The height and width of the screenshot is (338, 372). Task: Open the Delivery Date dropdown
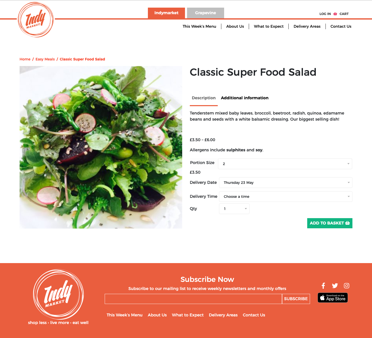click(286, 183)
